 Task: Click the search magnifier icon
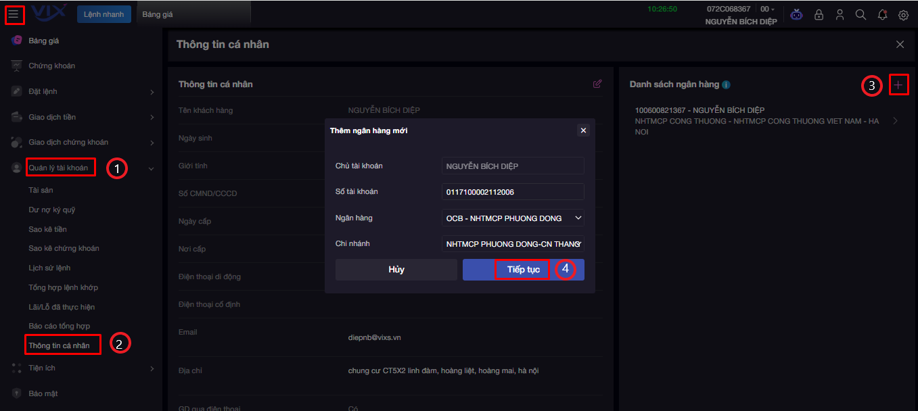pyautogui.click(x=860, y=15)
